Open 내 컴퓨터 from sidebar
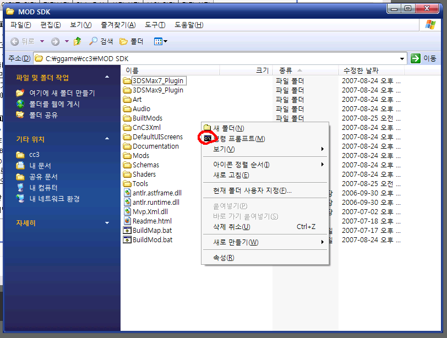 click(43, 188)
